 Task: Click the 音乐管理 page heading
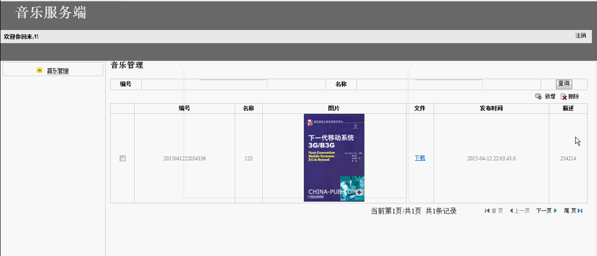[x=127, y=65]
